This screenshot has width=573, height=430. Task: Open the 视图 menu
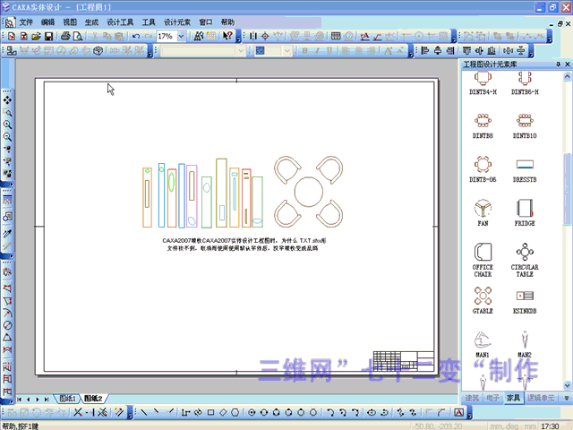70,22
